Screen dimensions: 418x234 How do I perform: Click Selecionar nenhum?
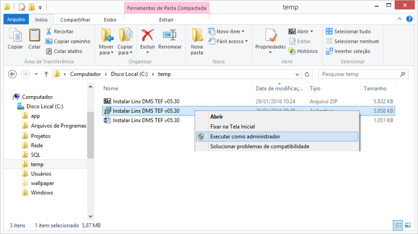pyautogui.click(x=352, y=41)
